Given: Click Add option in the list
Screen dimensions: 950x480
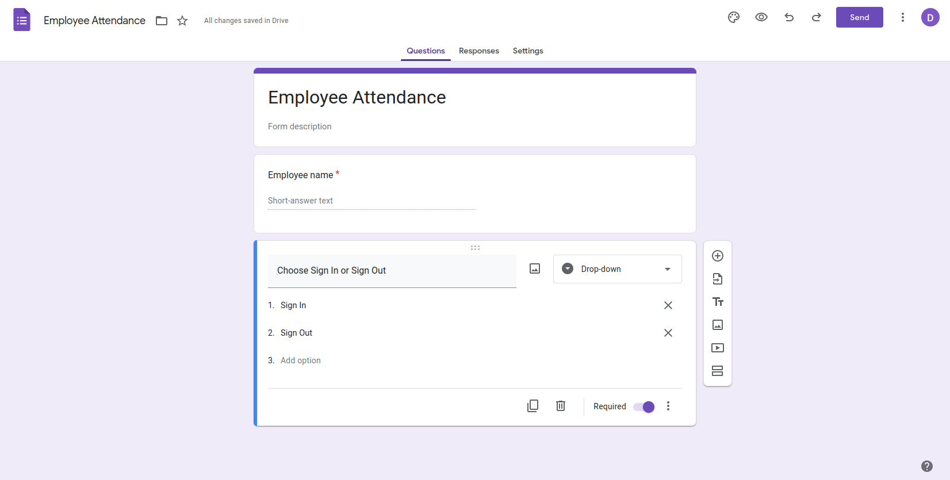Looking at the screenshot, I should [x=301, y=360].
